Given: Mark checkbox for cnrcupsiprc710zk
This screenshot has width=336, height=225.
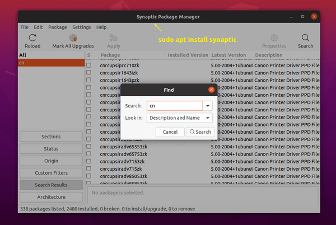Looking at the screenshot, I should [88, 65].
